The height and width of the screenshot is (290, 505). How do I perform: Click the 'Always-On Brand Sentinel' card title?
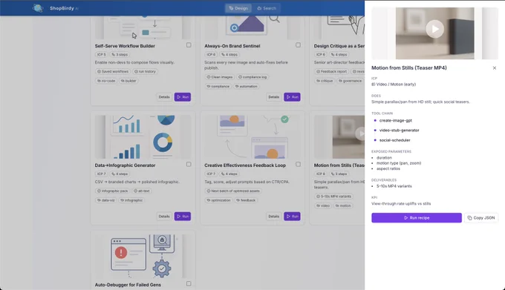(232, 46)
